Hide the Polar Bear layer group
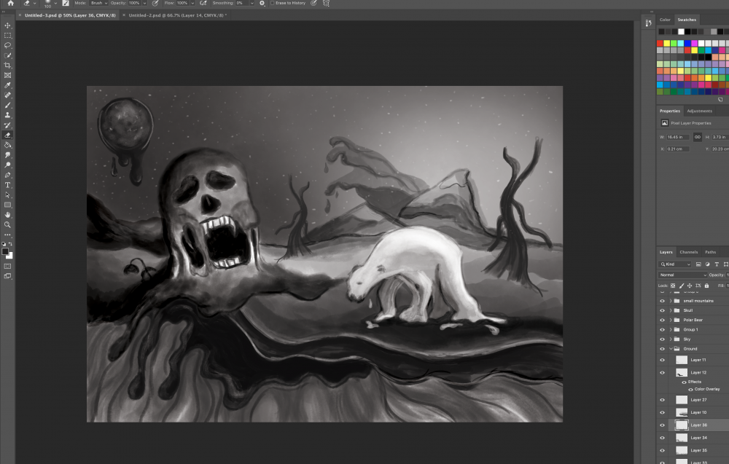 click(x=662, y=320)
